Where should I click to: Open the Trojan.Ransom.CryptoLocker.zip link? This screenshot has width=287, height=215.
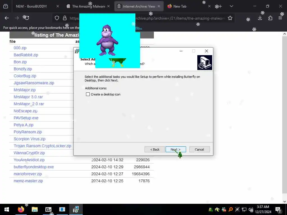click(43, 146)
